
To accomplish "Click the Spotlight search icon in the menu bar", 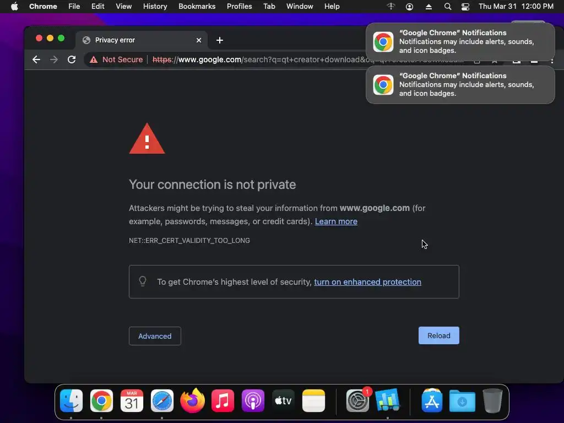I will coord(447,7).
